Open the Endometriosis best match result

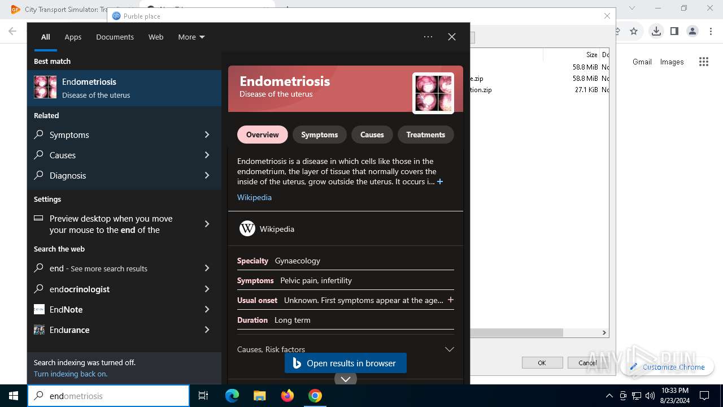[x=124, y=88]
